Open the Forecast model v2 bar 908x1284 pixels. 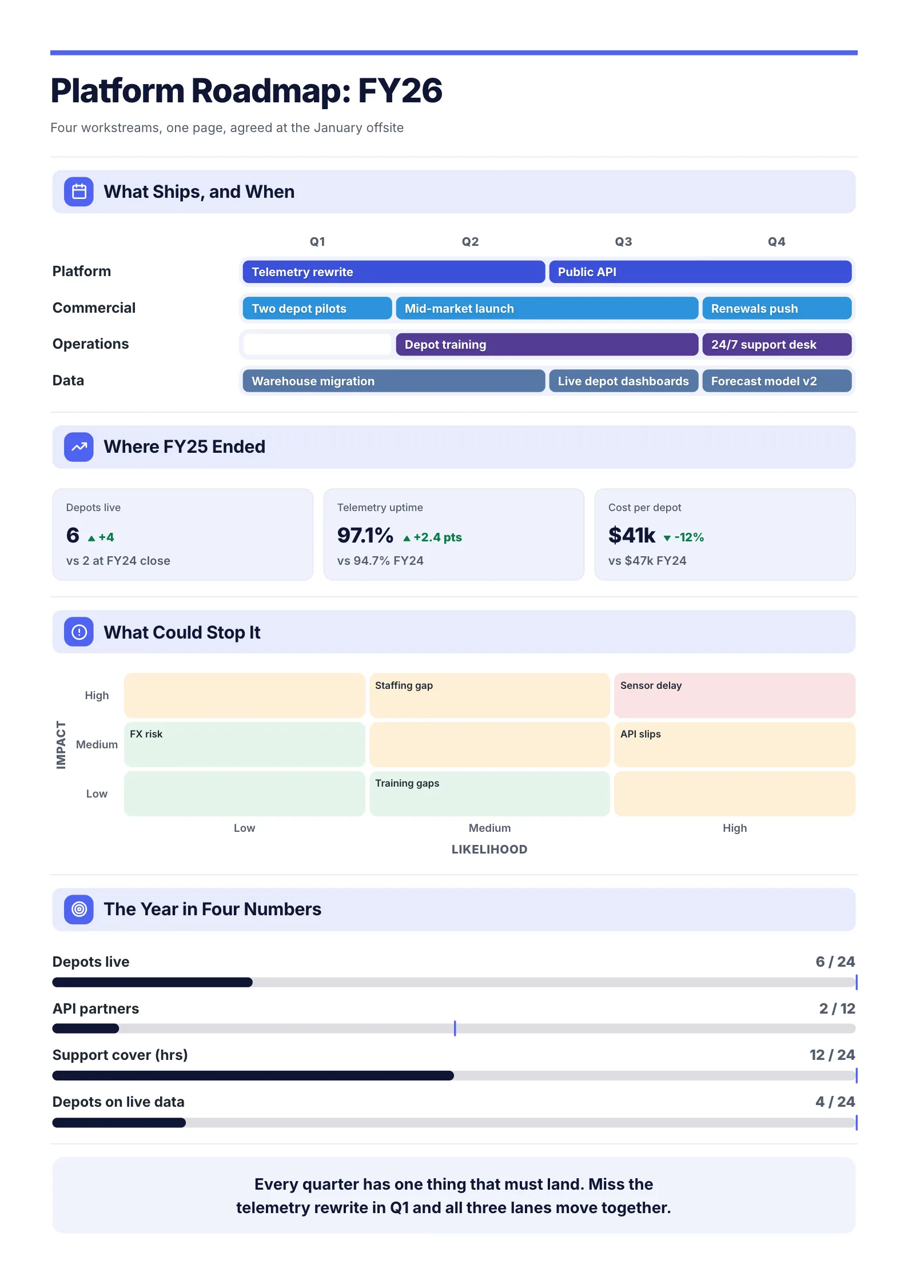(x=776, y=381)
